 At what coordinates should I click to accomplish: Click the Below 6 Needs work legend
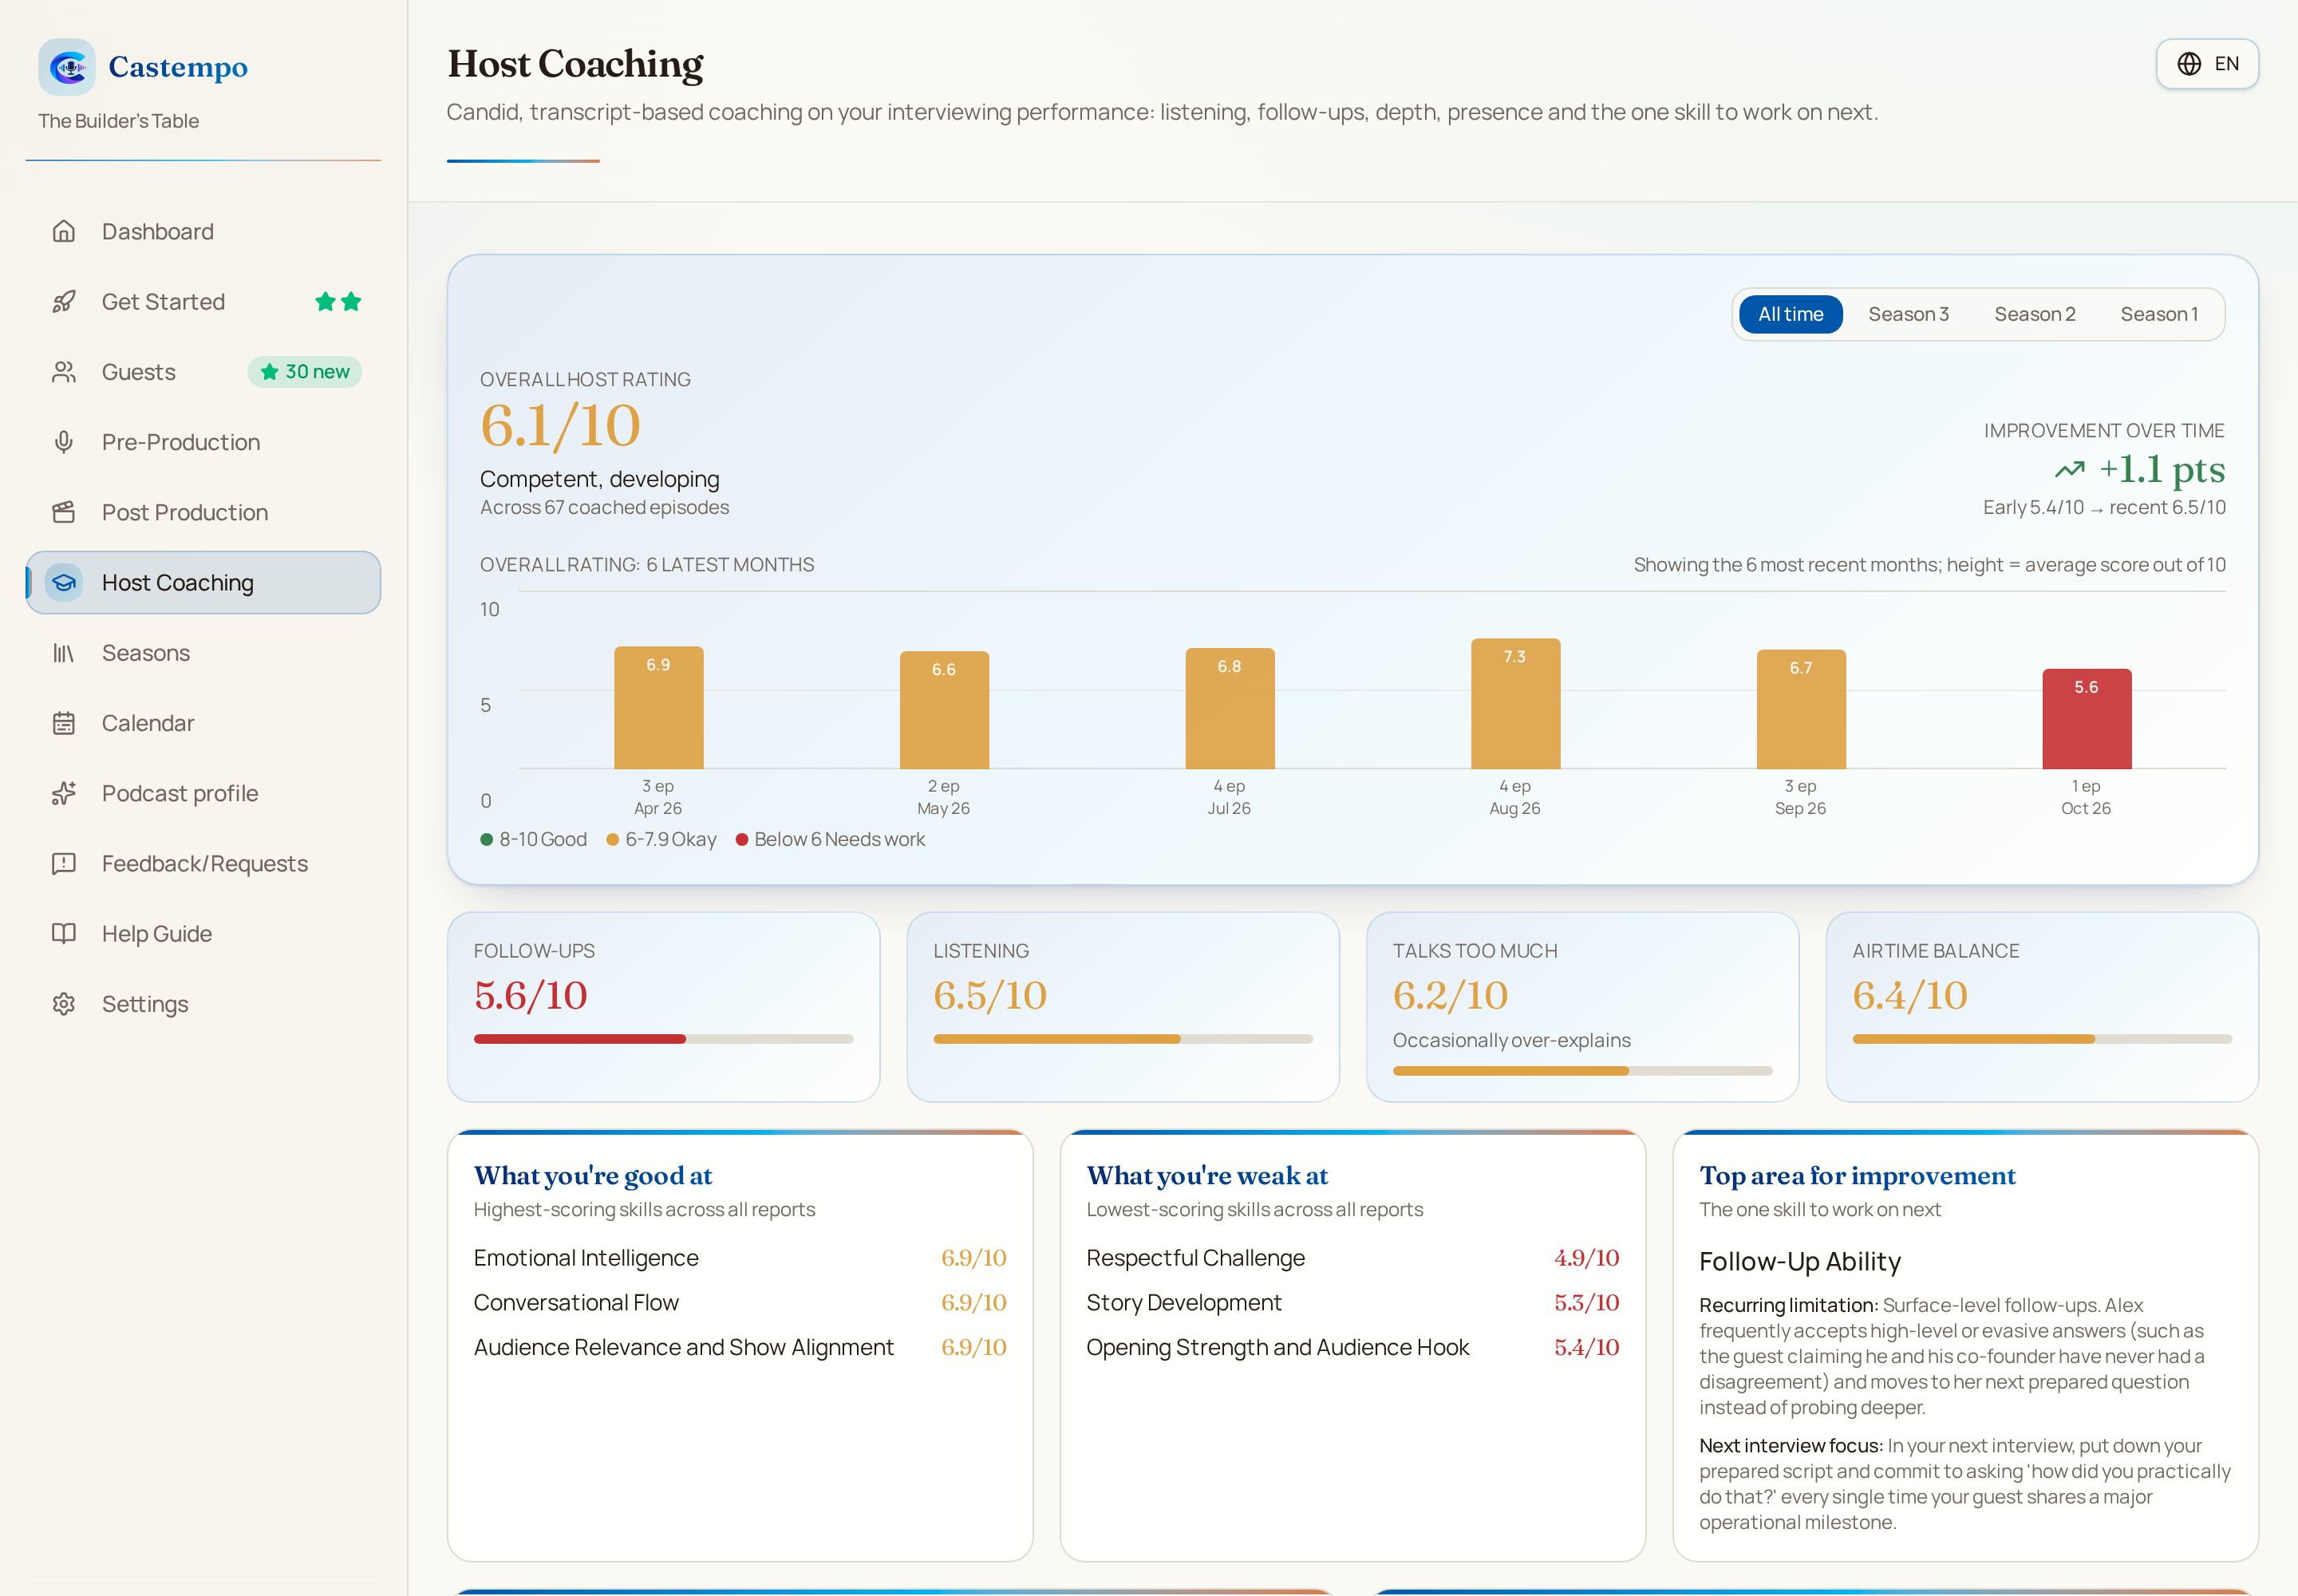pos(831,839)
